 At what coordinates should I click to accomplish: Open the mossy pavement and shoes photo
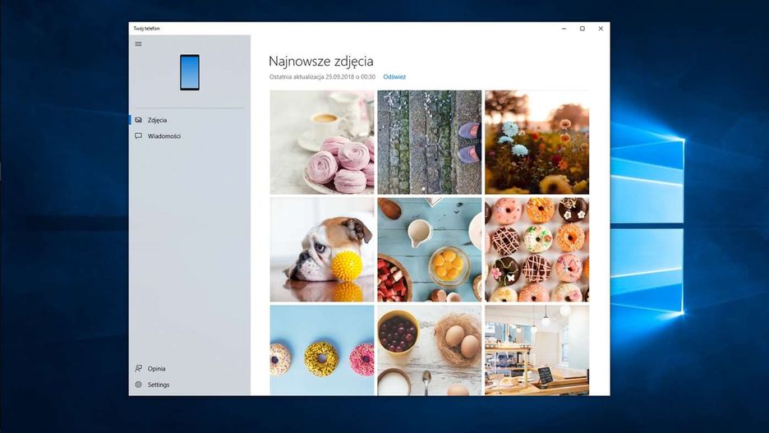430,142
